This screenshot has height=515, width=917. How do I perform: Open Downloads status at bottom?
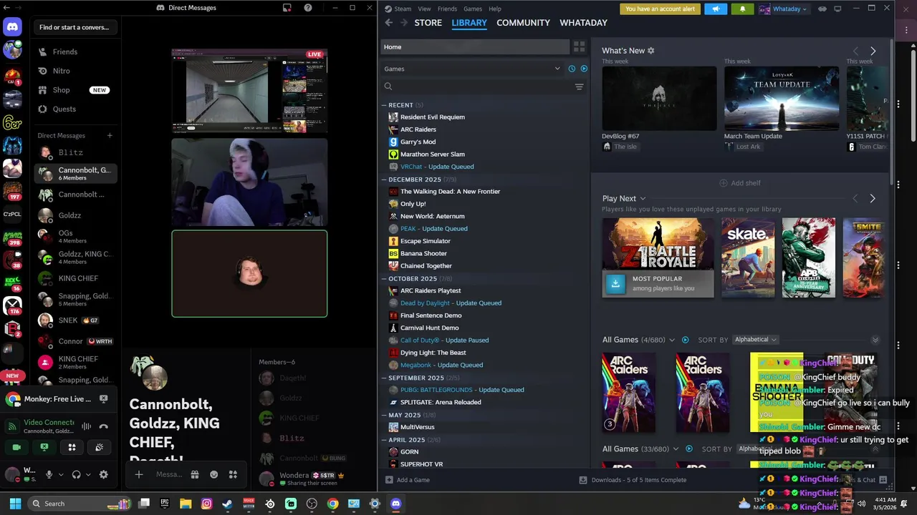pyautogui.click(x=633, y=480)
